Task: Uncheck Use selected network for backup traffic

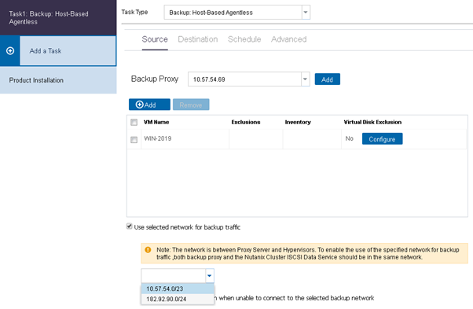Action: pos(130,226)
